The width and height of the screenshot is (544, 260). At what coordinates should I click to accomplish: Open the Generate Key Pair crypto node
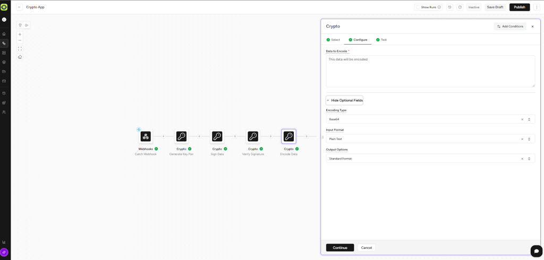coord(181,136)
